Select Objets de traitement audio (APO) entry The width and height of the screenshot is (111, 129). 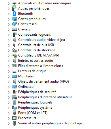pyautogui.click(x=44, y=81)
